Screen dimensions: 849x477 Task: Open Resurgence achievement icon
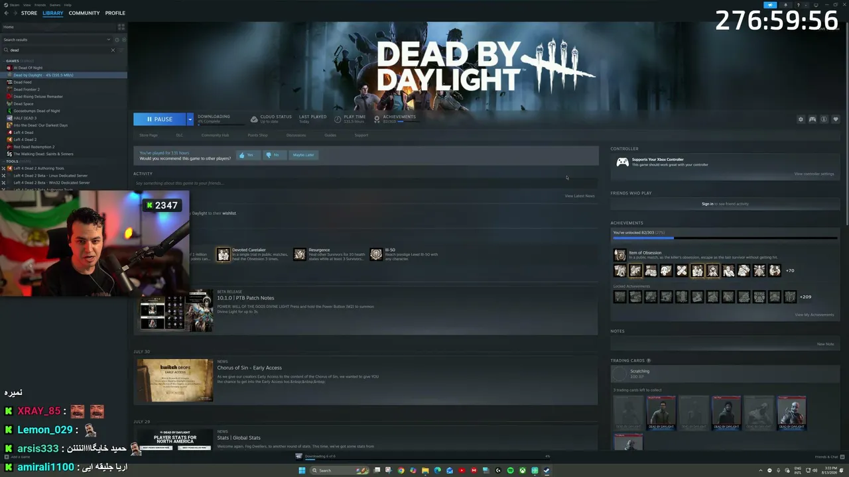coord(300,255)
